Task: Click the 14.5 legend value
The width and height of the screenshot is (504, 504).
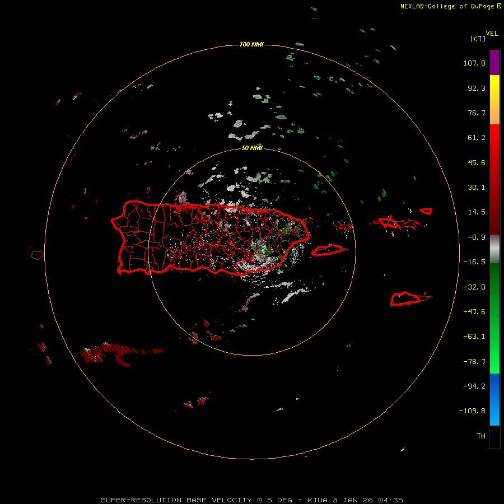Action: tap(477, 212)
